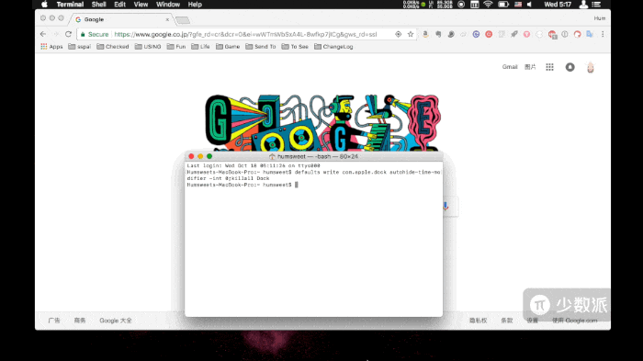Screen dimensions: 643x361
Task: Open the 隐私权 footer link
Action: point(479,321)
